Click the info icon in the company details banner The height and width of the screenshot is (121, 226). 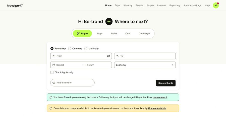coord(51,108)
